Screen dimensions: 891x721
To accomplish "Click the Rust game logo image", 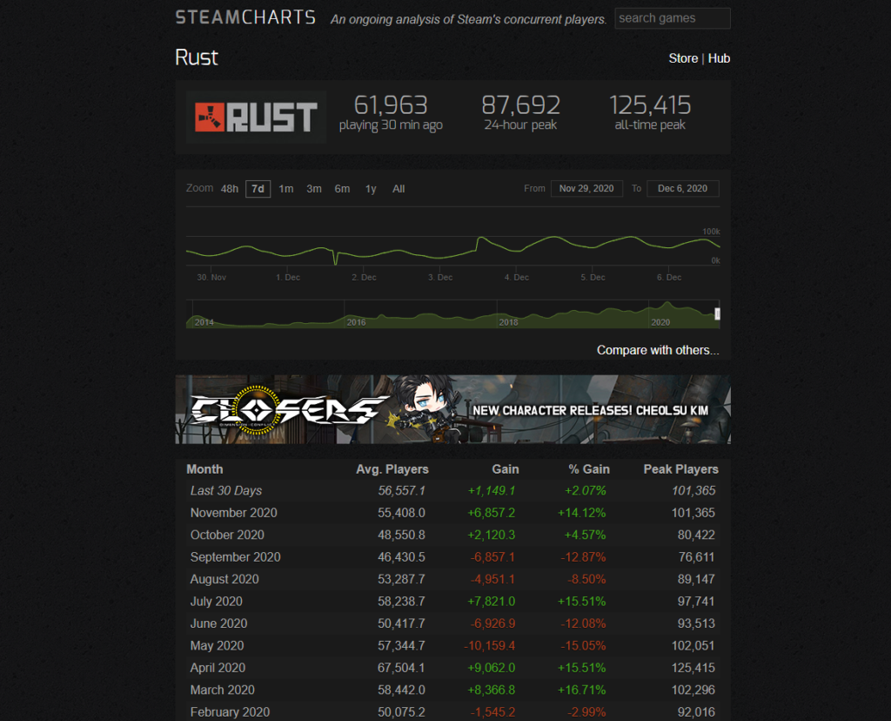I will pos(256,118).
